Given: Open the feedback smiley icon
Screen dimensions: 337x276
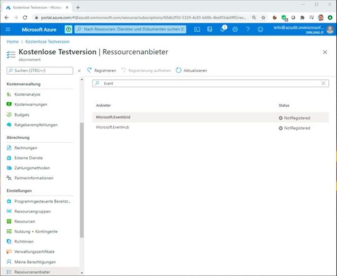Looking at the screenshot, I should tap(260, 29).
